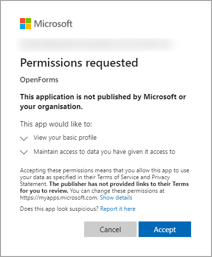Expand the chevron beside Maintain access to data
This screenshot has width=212, height=257.
[24, 152]
